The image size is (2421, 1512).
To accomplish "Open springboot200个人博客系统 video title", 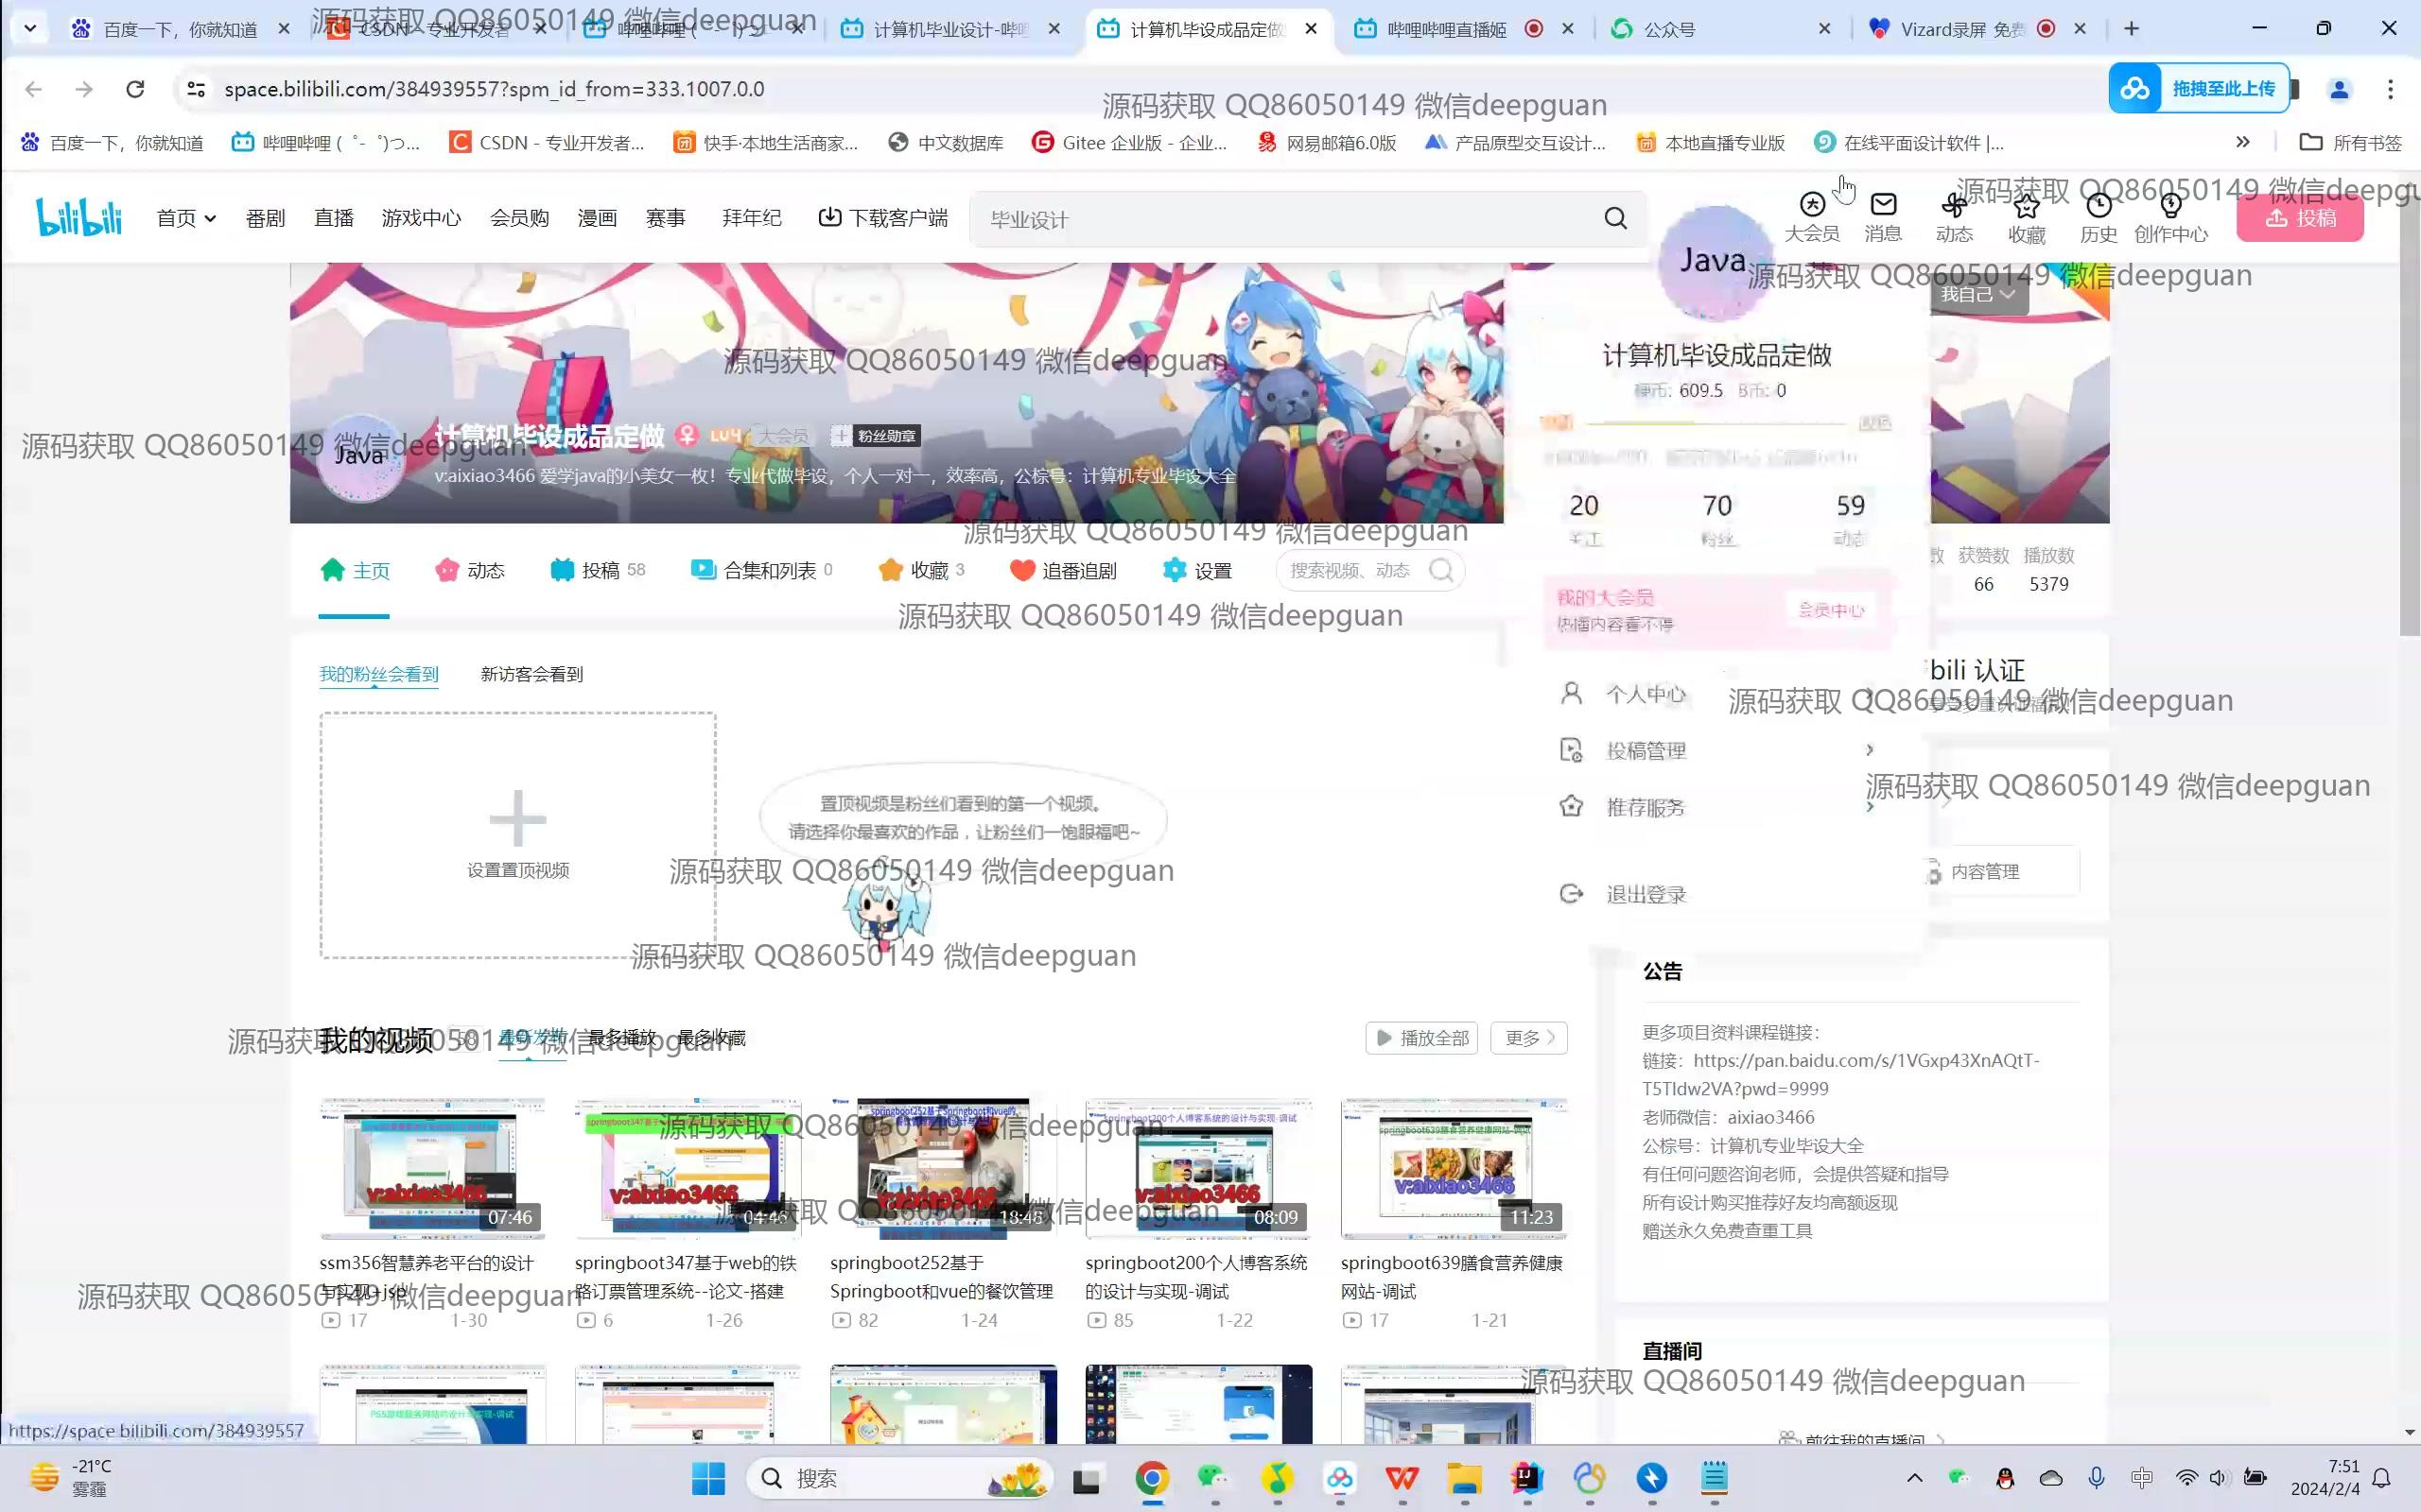I will point(1196,1277).
